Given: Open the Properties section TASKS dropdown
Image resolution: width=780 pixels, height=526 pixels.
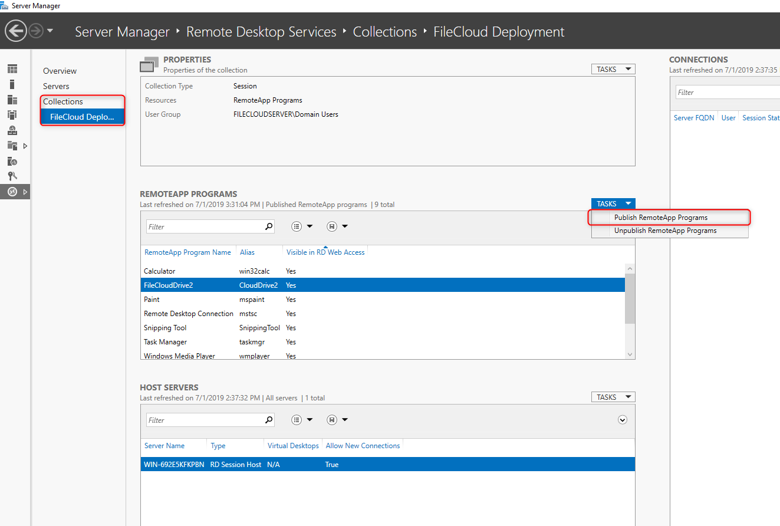Looking at the screenshot, I should click(613, 69).
